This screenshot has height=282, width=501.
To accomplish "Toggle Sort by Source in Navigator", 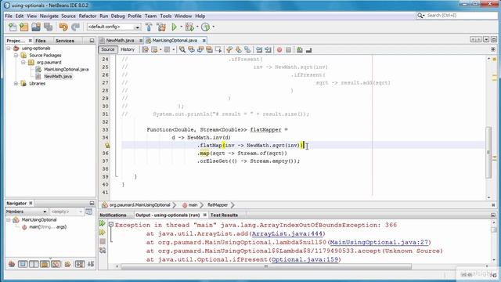I will pyautogui.click(x=91, y=264).
